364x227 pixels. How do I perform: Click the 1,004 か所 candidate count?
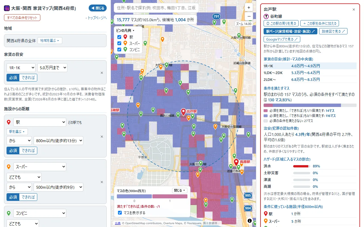coord(184,20)
